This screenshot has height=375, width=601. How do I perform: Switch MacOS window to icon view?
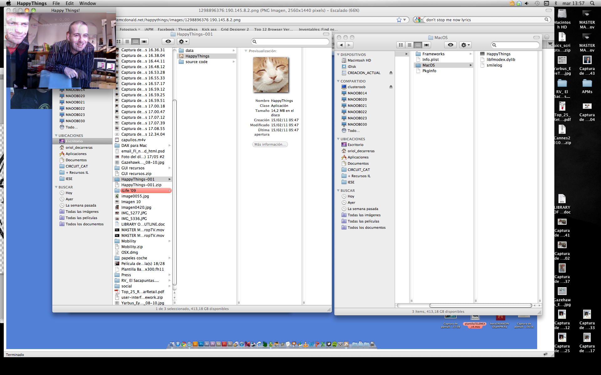pyautogui.click(x=401, y=45)
